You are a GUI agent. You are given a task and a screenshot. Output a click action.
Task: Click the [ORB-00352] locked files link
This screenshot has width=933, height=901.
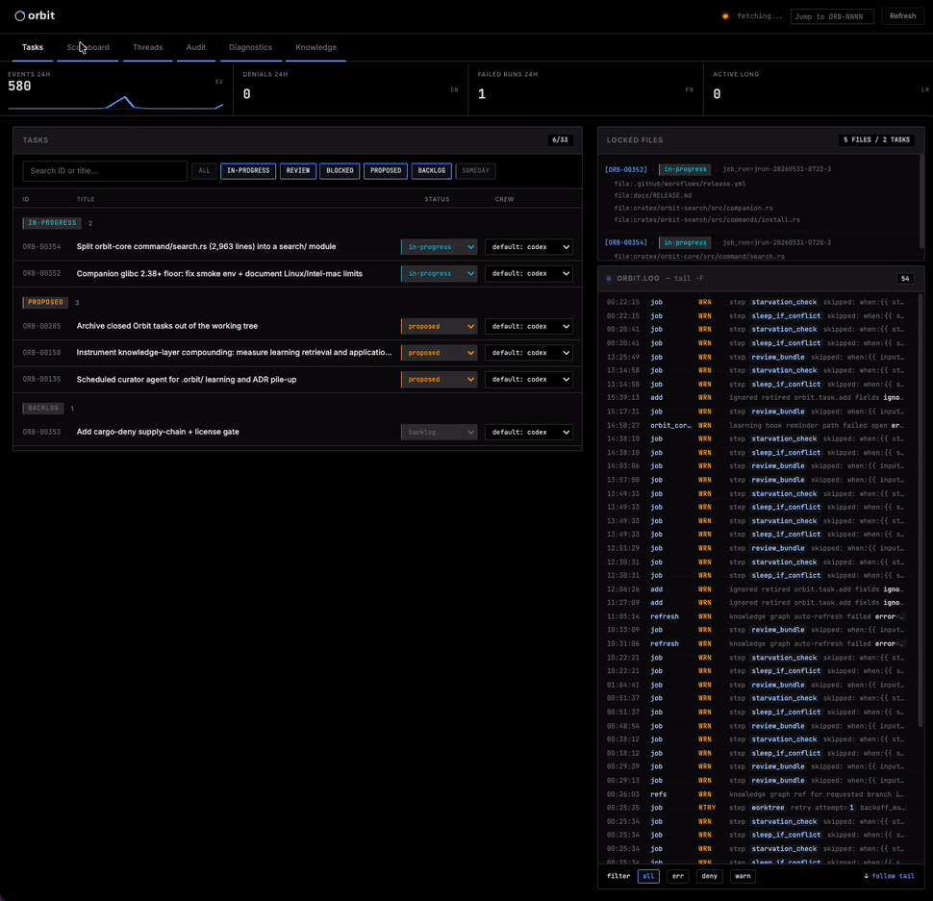click(626, 169)
